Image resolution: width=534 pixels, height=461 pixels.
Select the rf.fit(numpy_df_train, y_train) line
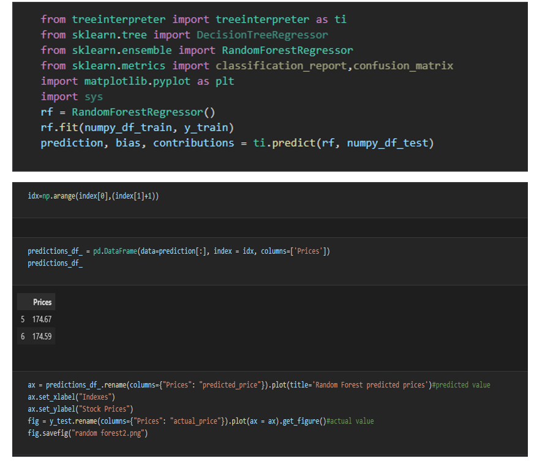click(x=137, y=128)
